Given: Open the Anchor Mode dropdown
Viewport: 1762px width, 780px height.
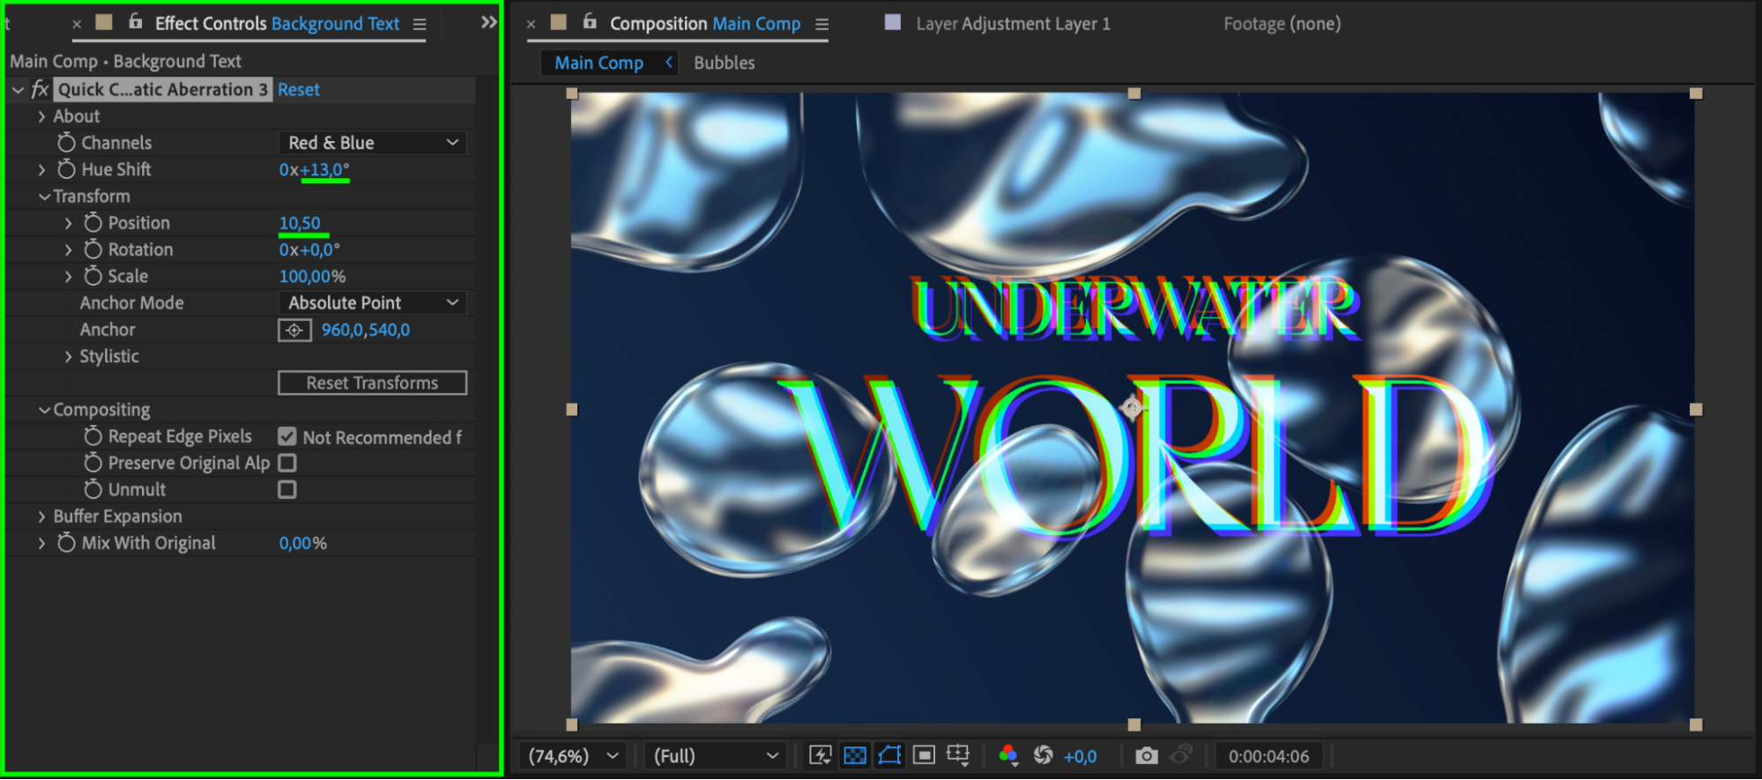Looking at the screenshot, I should coord(372,302).
